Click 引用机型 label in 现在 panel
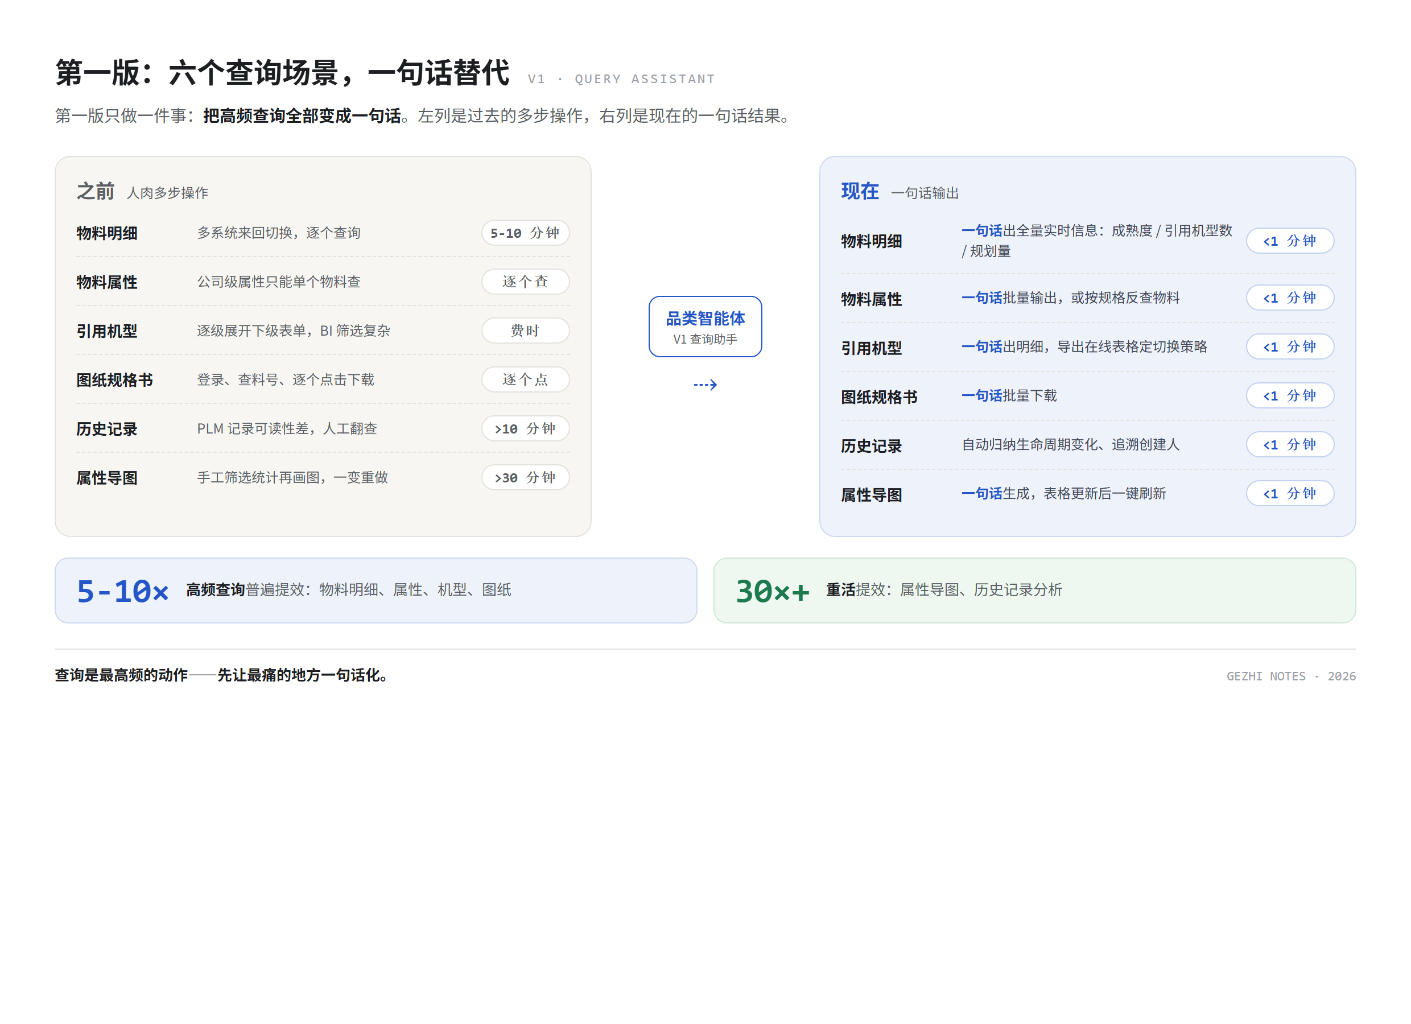 (x=872, y=348)
